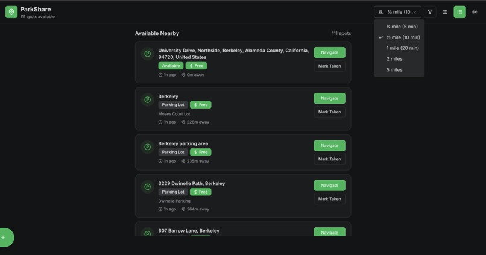Open the filter funnel icon
Image resolution: width=486 pixels, height=255 pixels.
pyautogui.click(x=430, y=12)
